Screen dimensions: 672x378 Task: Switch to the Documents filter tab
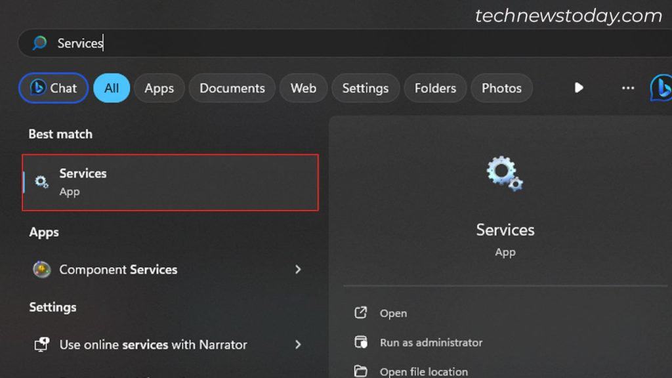232,88
